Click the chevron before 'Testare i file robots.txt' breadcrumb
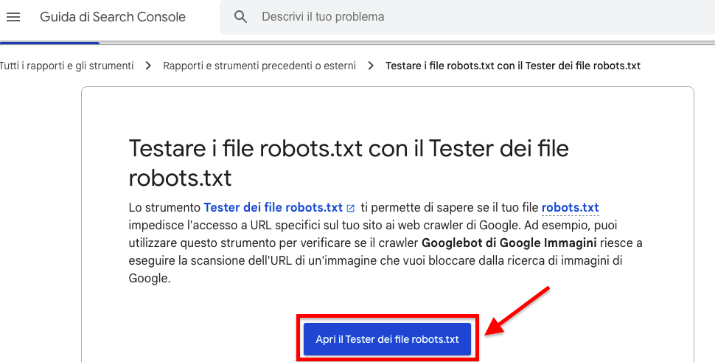The image size is (715, 362). click(371, 66)
